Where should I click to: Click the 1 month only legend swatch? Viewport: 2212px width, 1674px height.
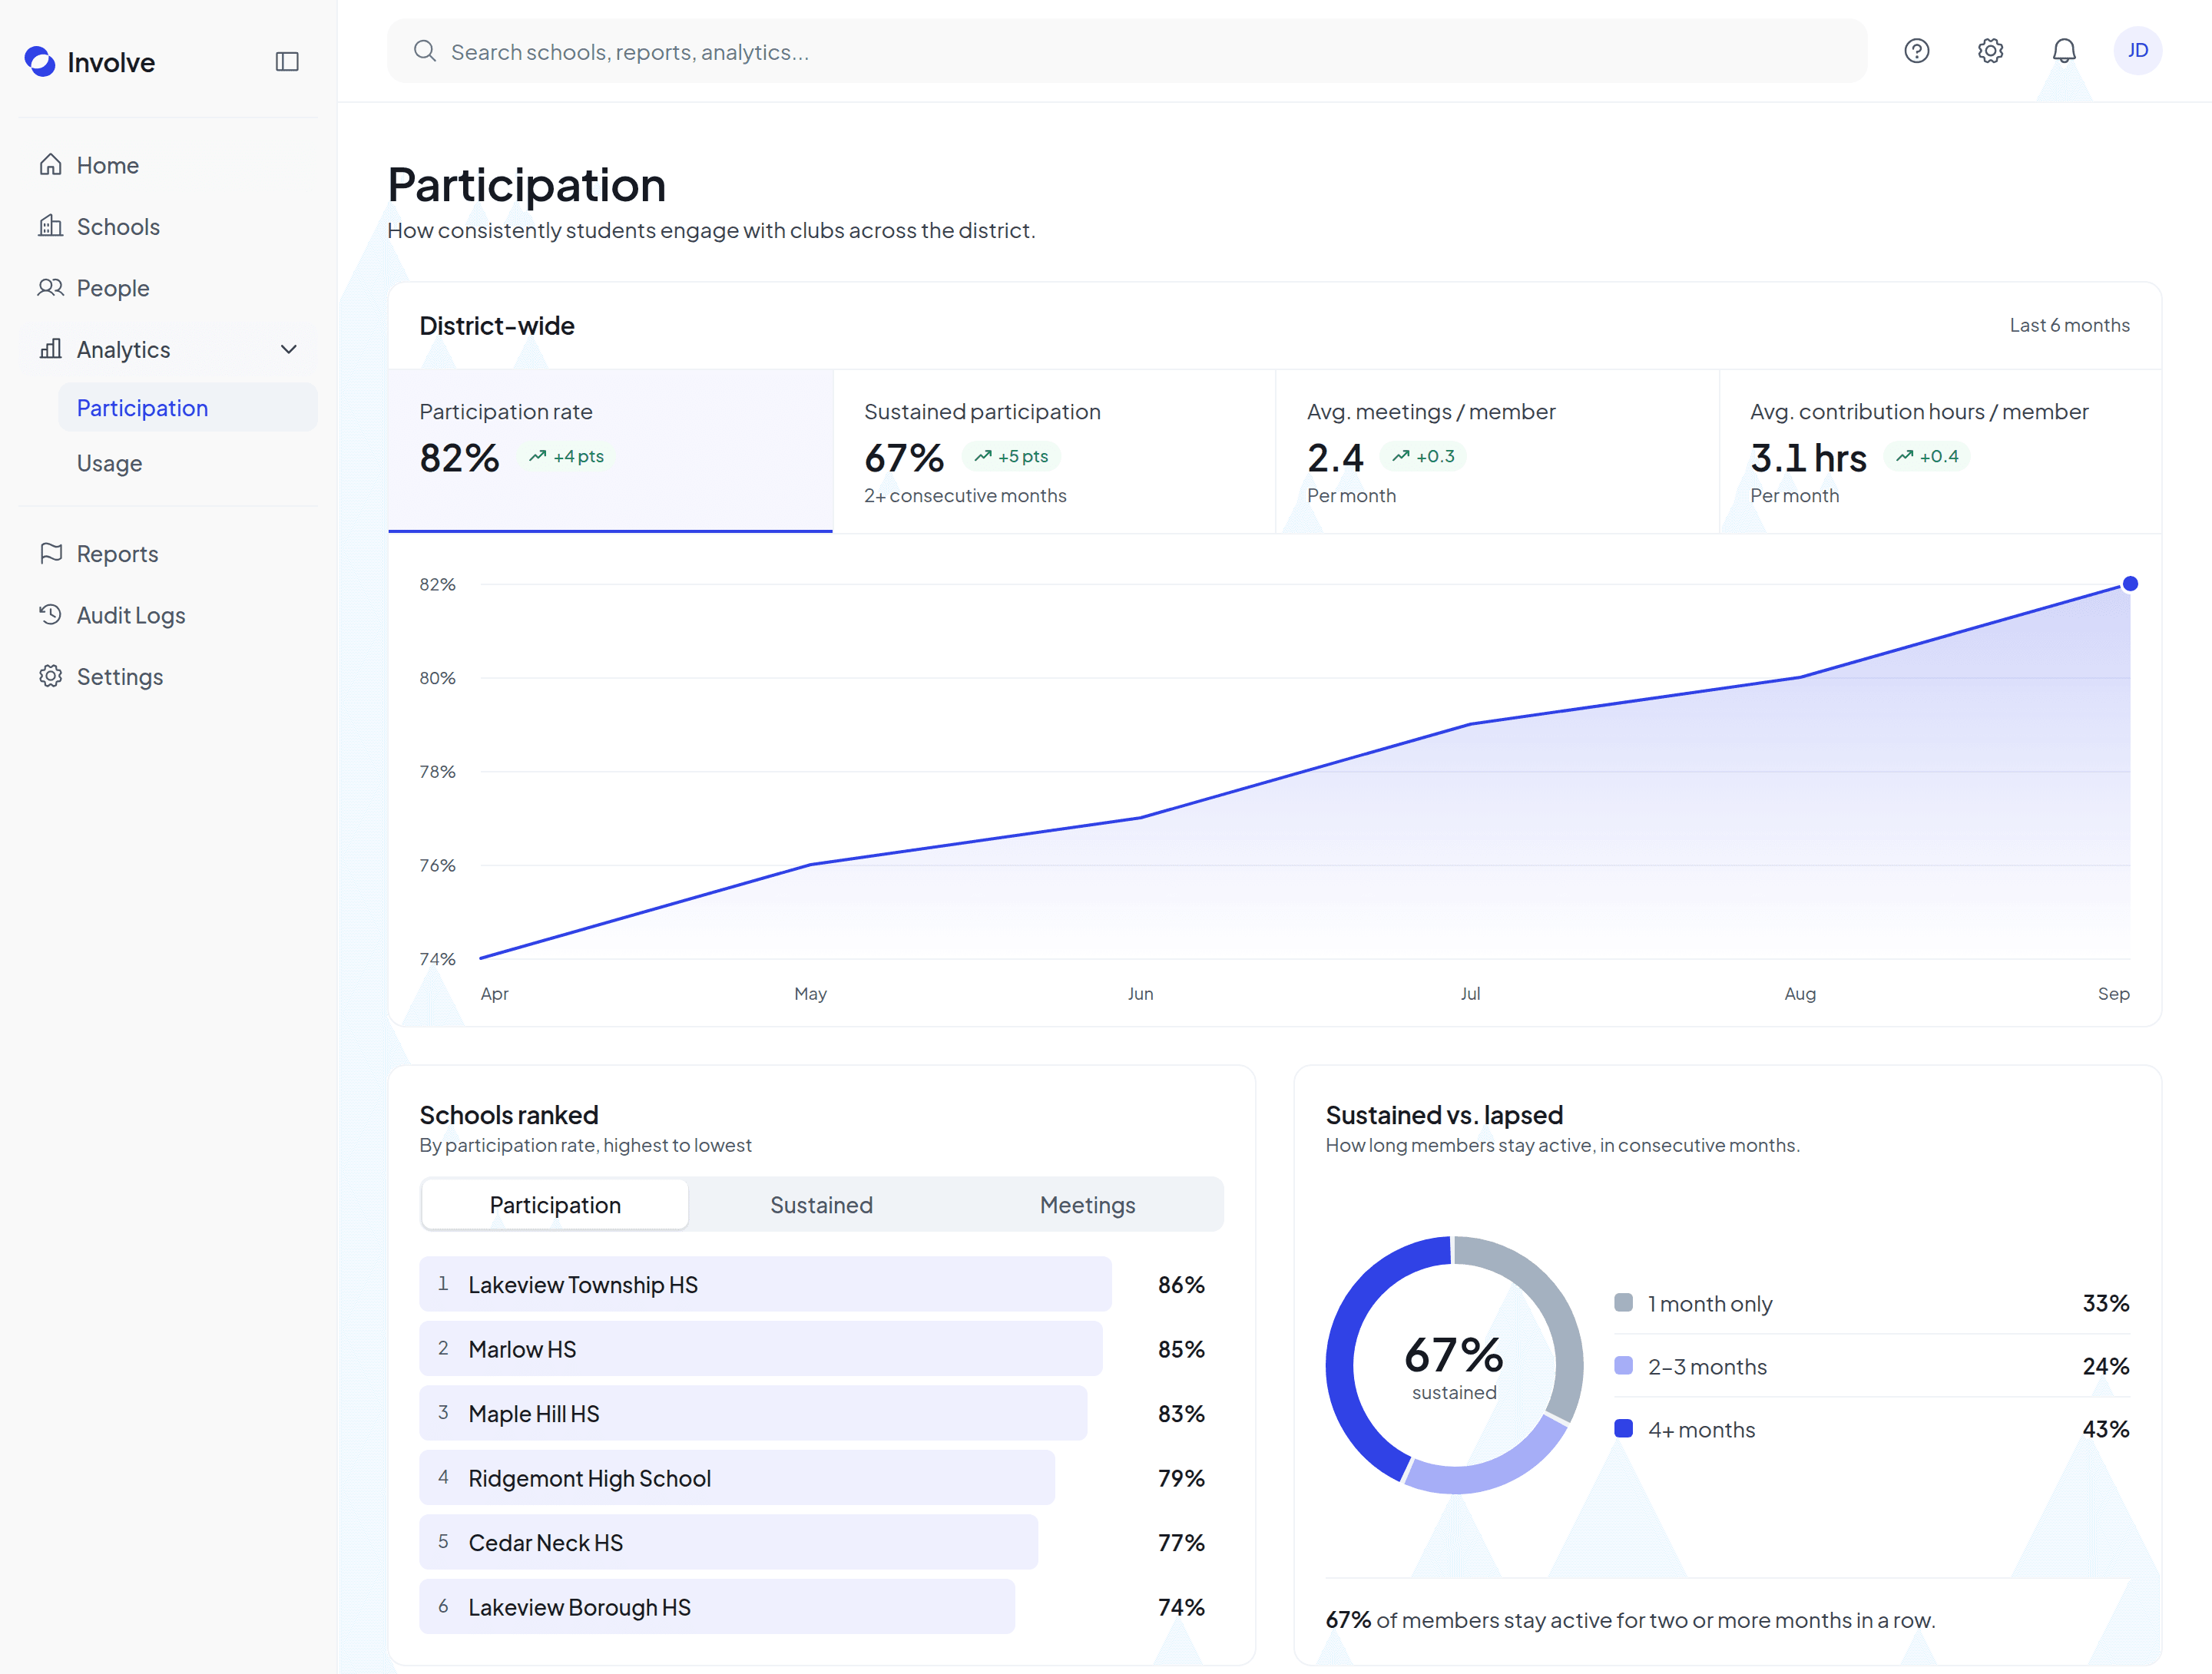point(1623,1303)
